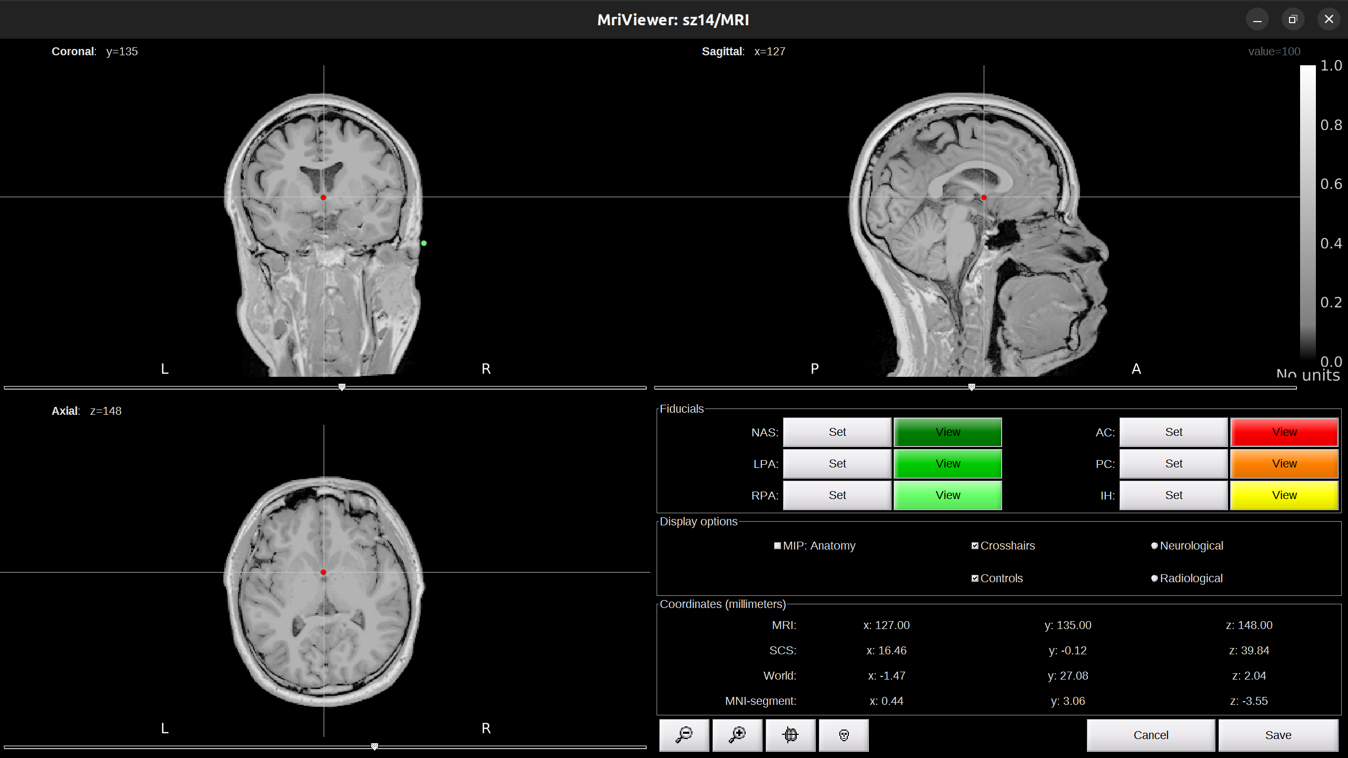Maximize the MriViewer window
This screenshot has width=1348, height=758.
click(1292, 19)
